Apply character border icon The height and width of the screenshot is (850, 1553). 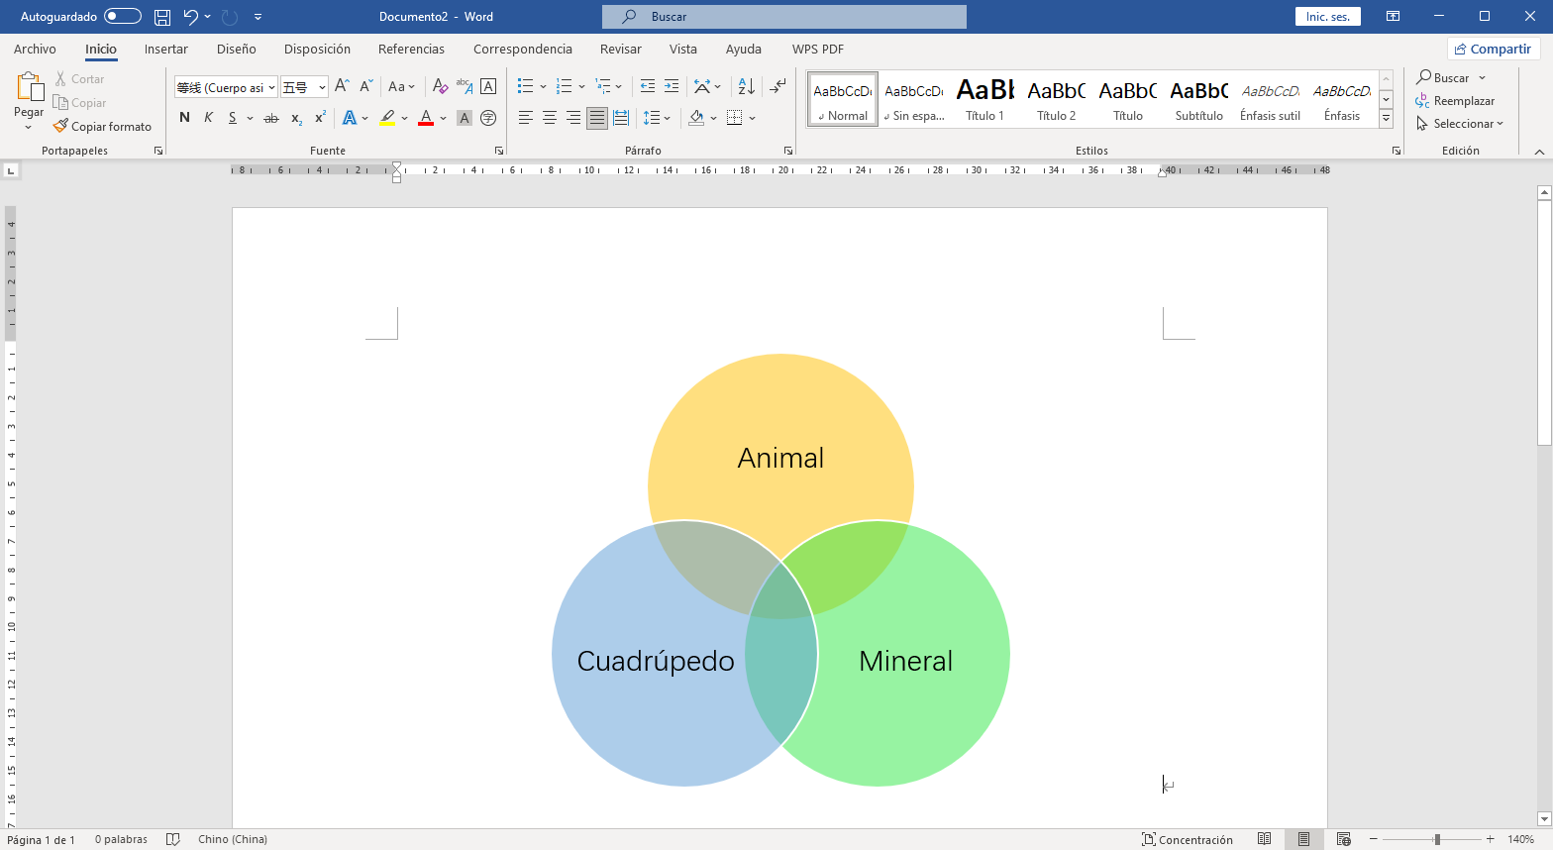click(x=488, y=86)
